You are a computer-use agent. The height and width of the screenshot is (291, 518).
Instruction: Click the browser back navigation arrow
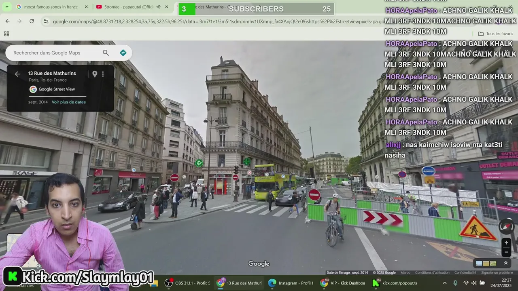7,21
